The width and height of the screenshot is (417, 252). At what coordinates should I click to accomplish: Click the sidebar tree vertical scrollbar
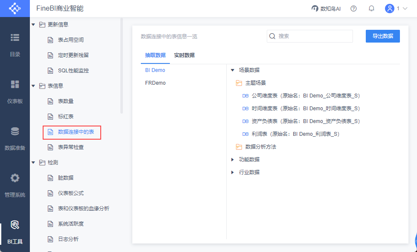click(122, 66)
